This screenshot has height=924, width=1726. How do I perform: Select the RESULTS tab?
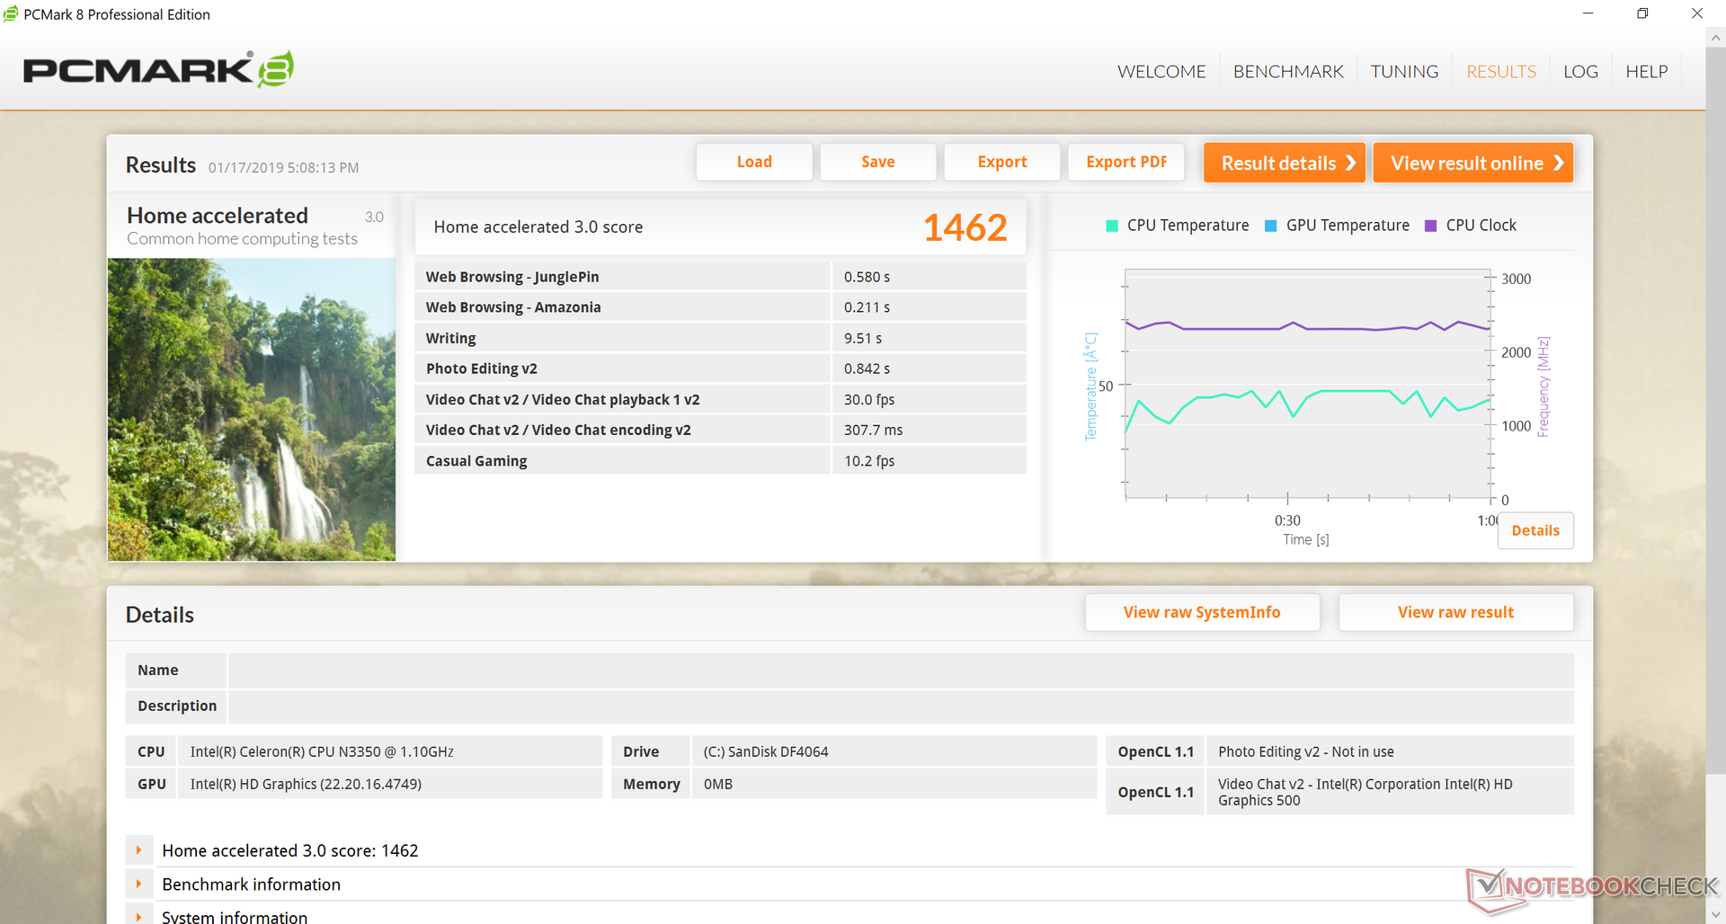(1501, 71)
